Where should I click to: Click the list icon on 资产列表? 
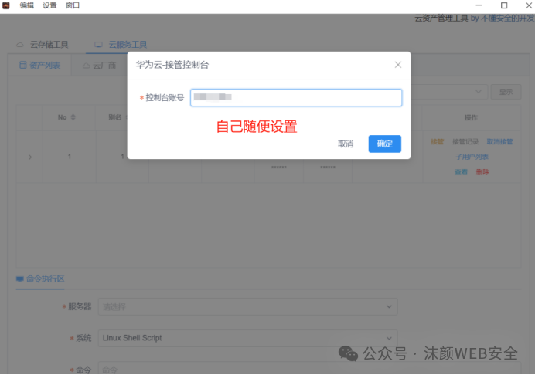pyautogui.click(x=23, y=65)
